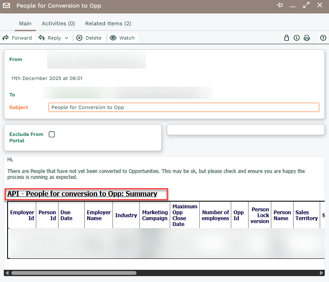Screen dimensions: 329x282
Task: Open the information icon in toolbar
Action: [297, 38]
